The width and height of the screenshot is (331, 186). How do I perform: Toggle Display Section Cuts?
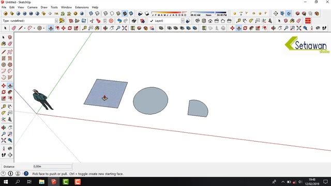tap(289, 13)
